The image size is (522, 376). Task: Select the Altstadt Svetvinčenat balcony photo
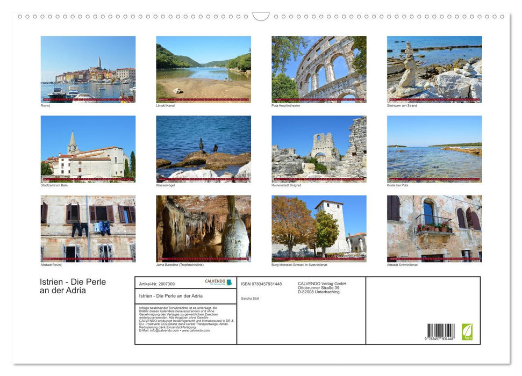click(x=434, y=228)
